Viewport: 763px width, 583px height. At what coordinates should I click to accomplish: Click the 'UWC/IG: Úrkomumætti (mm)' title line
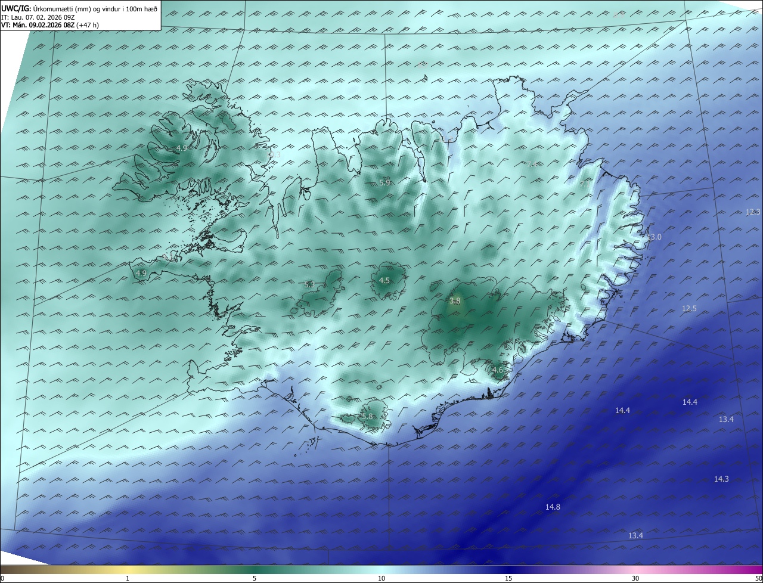point(79,8)
